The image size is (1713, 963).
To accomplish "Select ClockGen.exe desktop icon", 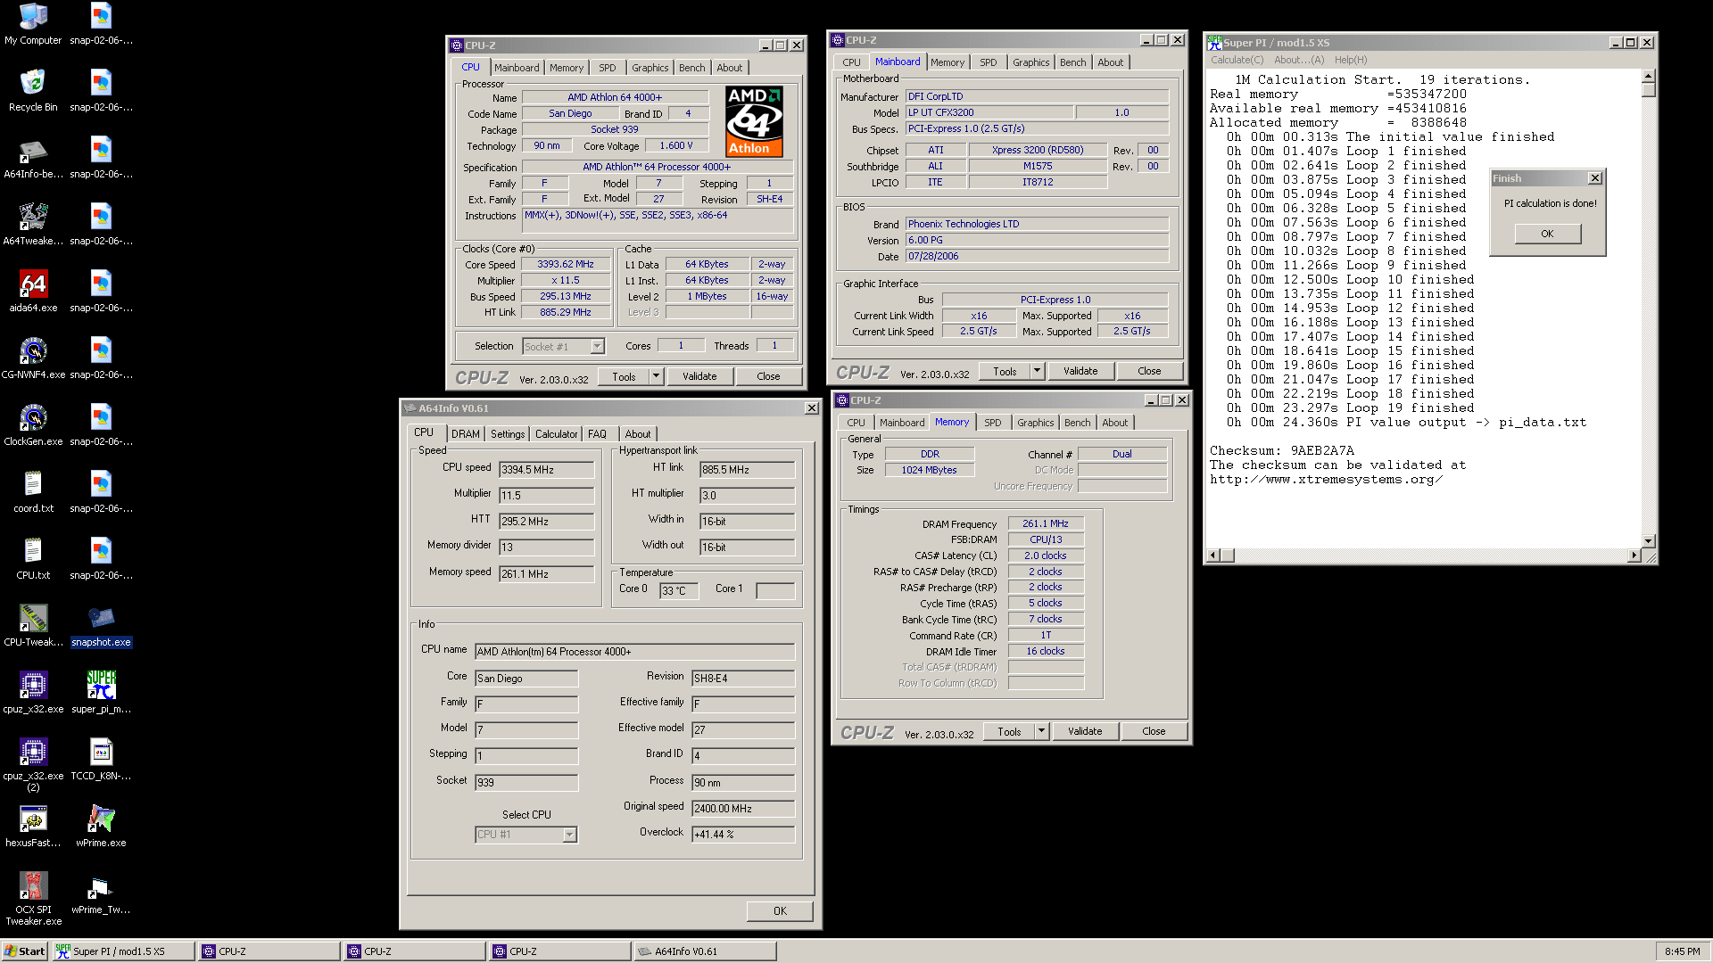I will pyautogui.click(x=33, y=425).
